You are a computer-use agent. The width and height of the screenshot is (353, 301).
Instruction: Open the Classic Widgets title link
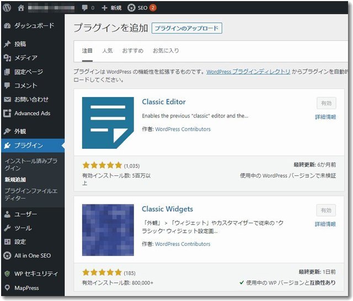[168, 209]
